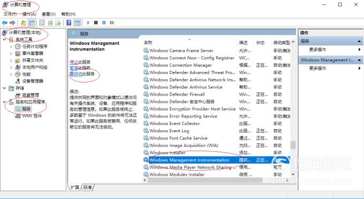Image resolution: width=364 pixels, height=199 pixels.
Task: Expand the 本地用户和组 node
Action: (11, 67)
